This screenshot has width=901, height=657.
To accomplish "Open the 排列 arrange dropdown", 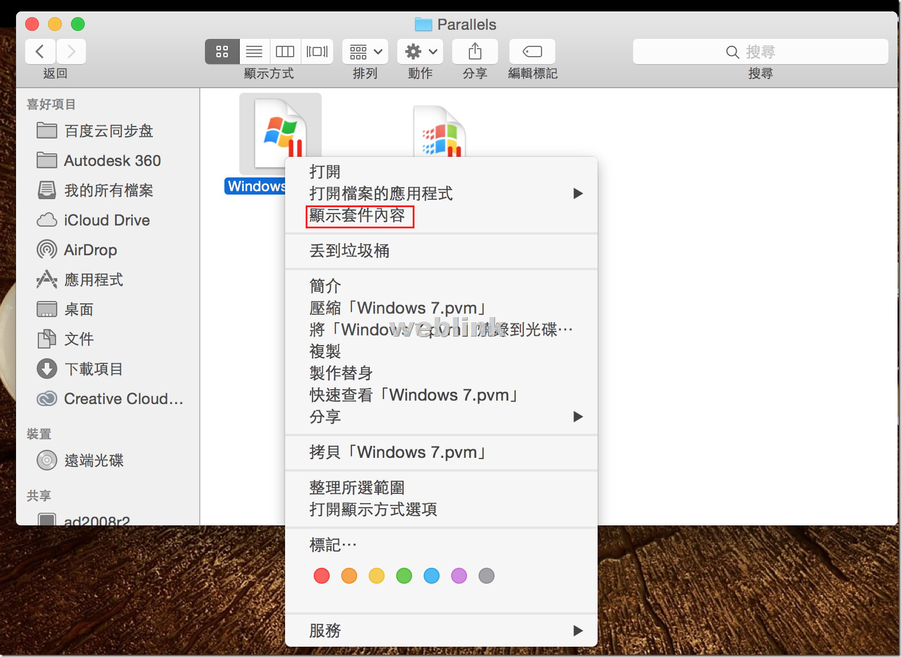I will coord(365,52).
